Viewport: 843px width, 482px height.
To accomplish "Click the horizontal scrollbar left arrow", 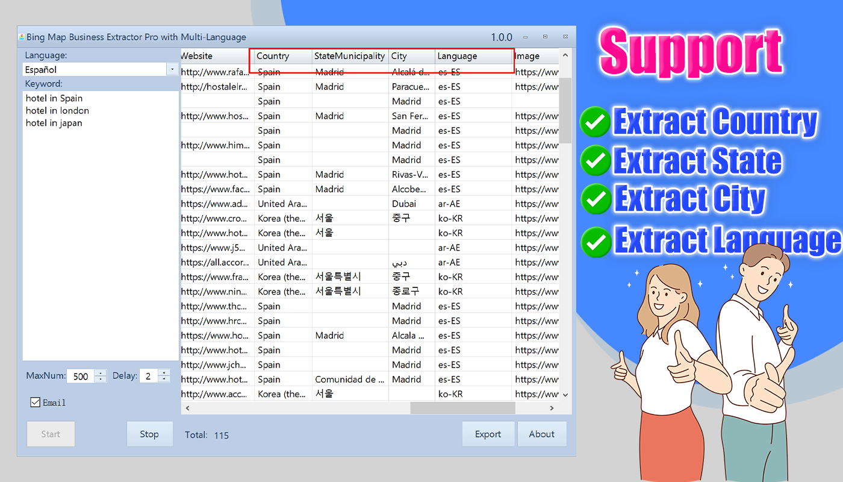I will tap(187, 408).
